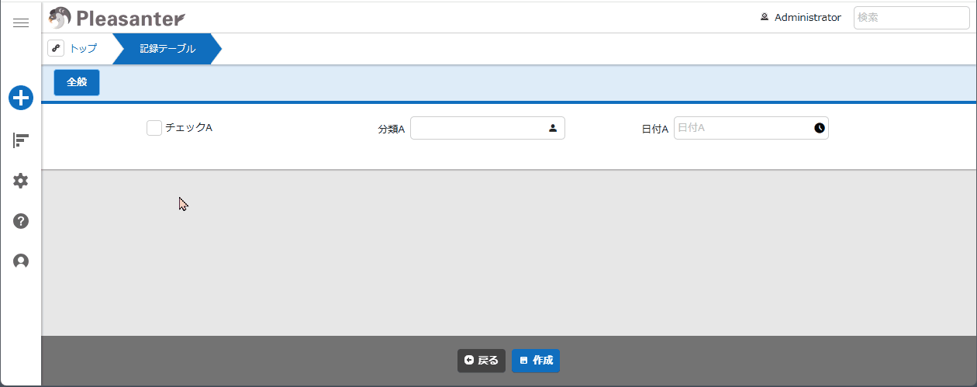Screen dimensions: 977x387
Task: Click the clock icon in 日付A field
Action: pos(820,128)
